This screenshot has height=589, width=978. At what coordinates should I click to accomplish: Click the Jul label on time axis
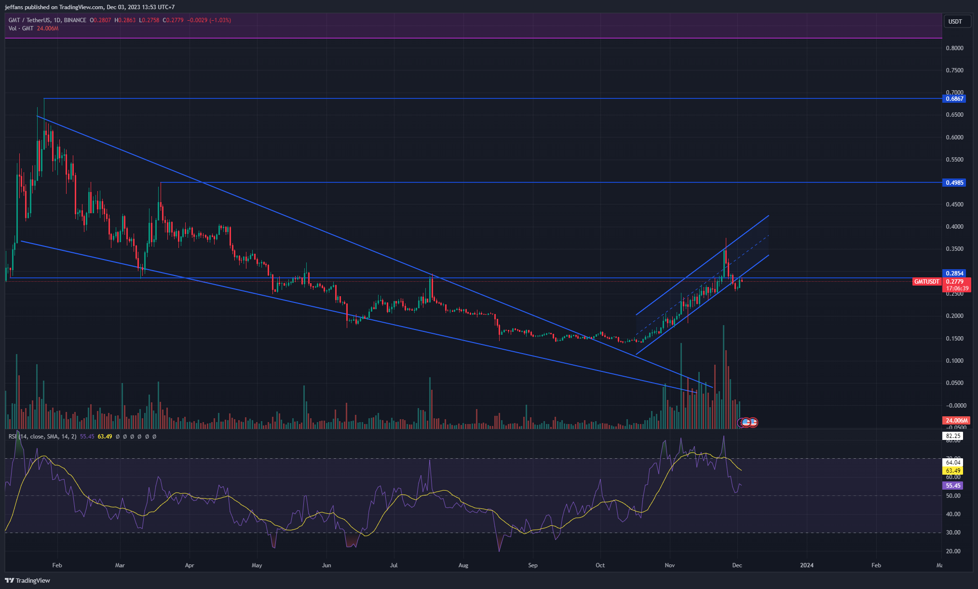(x=394, y=565)
